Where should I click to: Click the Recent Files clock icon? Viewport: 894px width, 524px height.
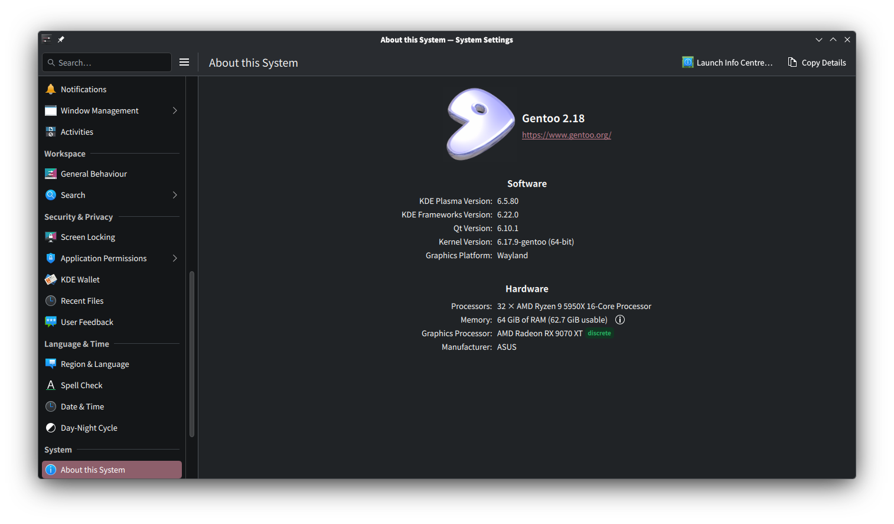51,301
